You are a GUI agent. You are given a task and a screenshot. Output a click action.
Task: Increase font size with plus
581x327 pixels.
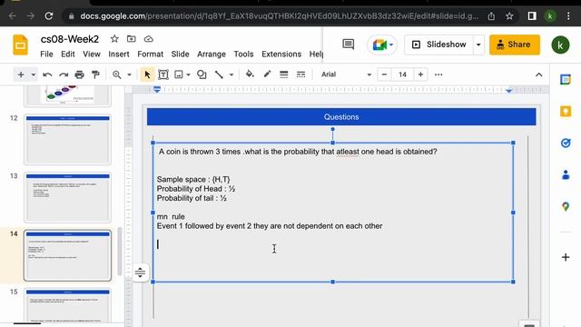pyautogui.click(x=420, y=74)
